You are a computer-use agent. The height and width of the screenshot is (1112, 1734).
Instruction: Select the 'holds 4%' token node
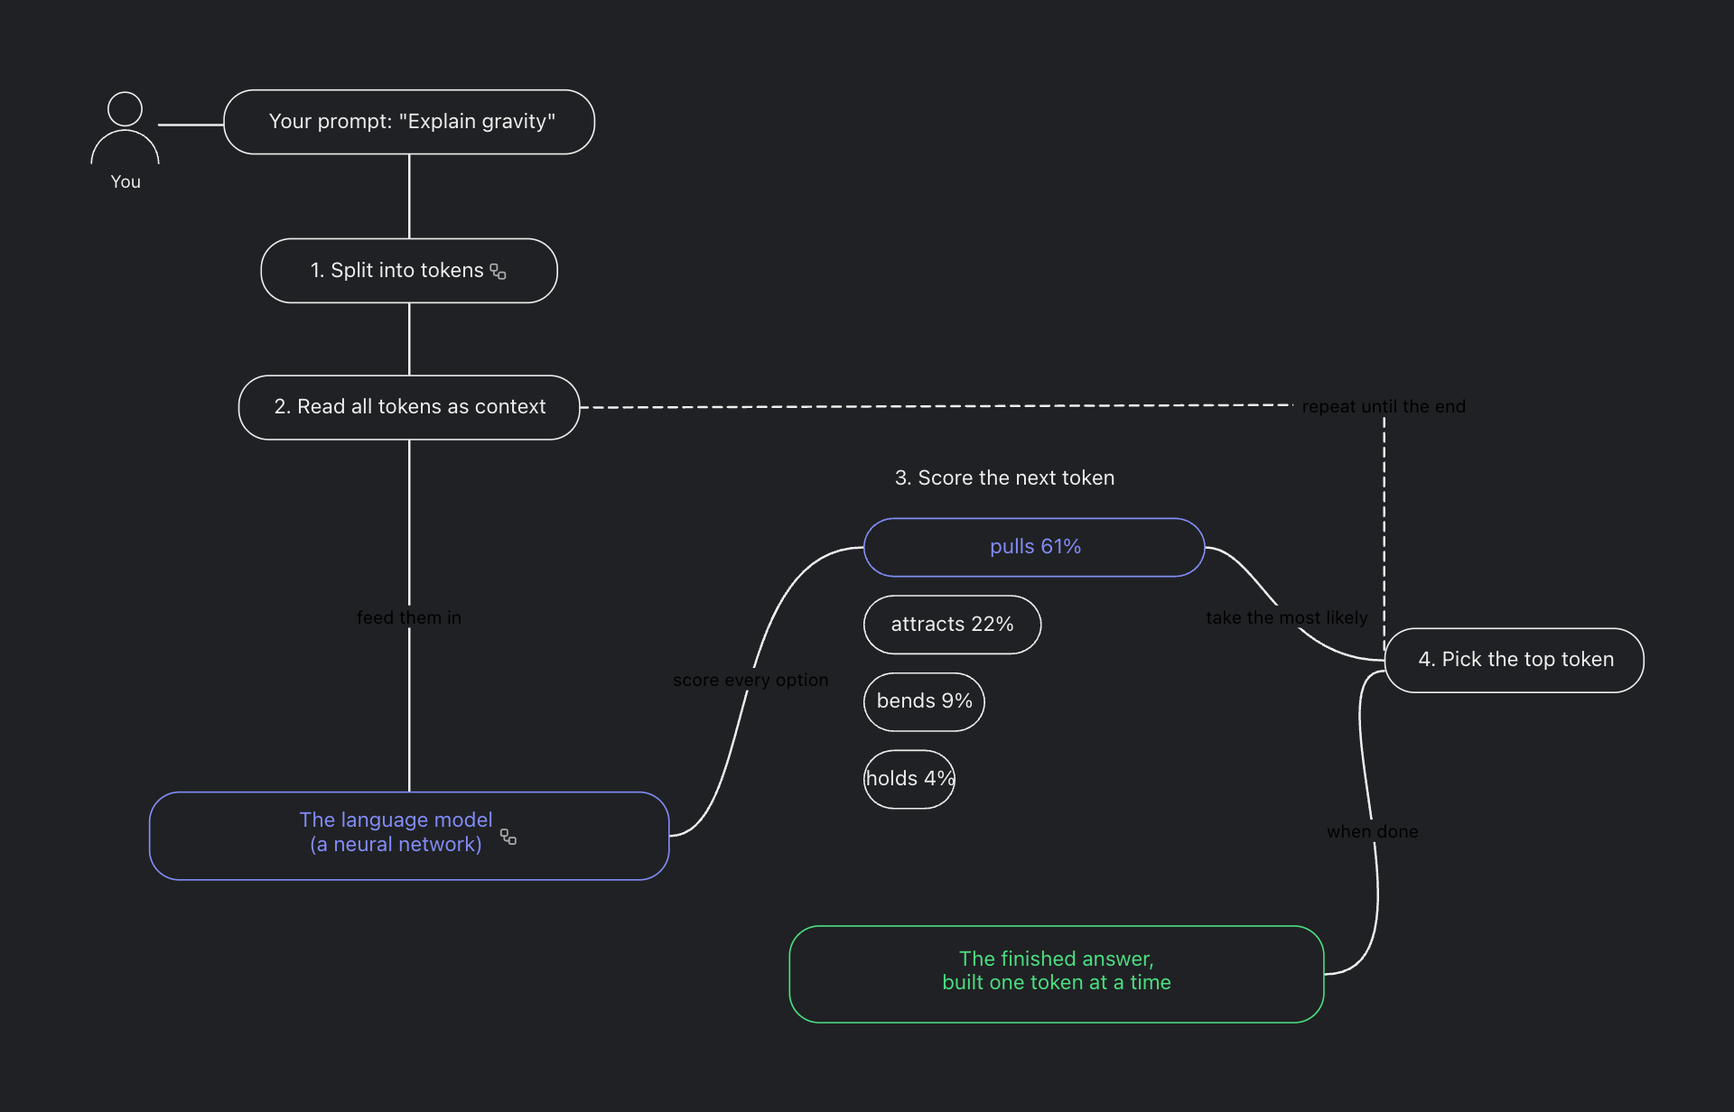pos(909,779)
